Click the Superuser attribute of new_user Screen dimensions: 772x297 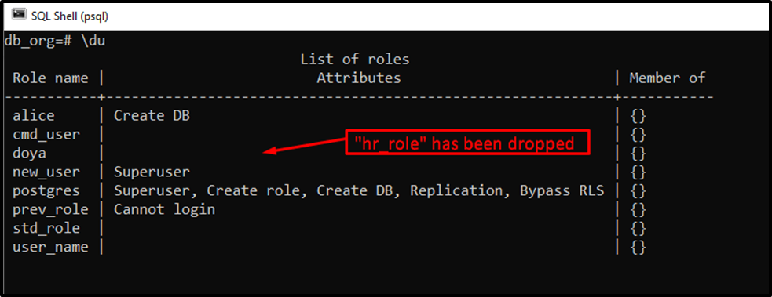click(x=152, y=172)
